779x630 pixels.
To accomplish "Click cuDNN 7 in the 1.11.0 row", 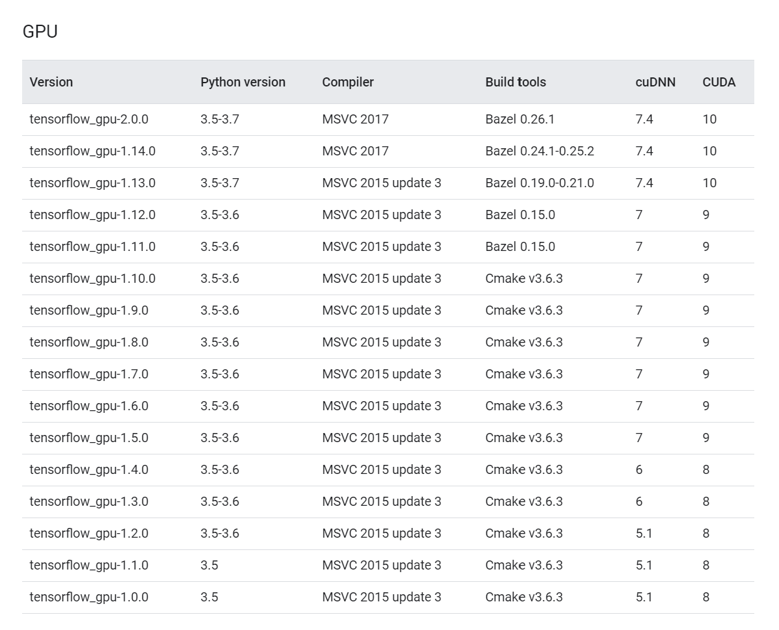I will [639, 246].
